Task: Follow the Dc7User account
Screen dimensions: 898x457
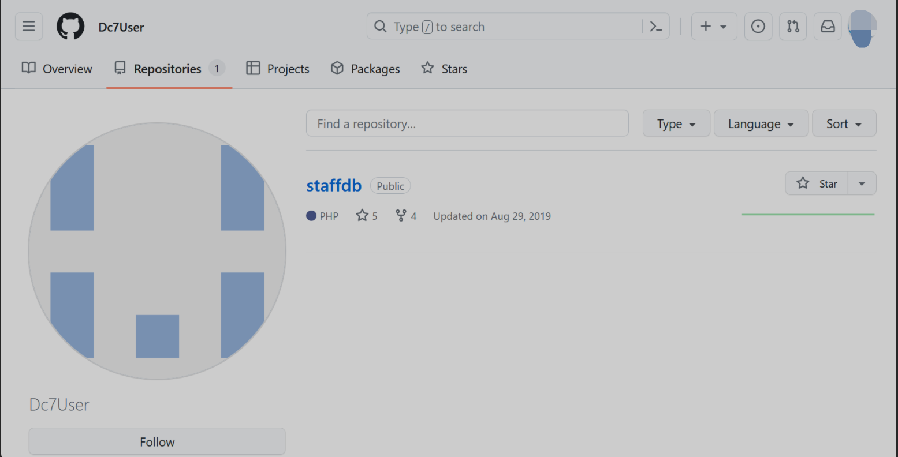Action: [157, 441]
